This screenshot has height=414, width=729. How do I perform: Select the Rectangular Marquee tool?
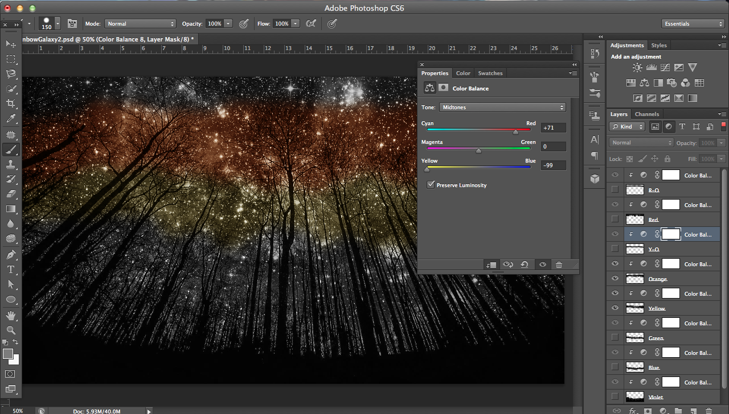11,59
